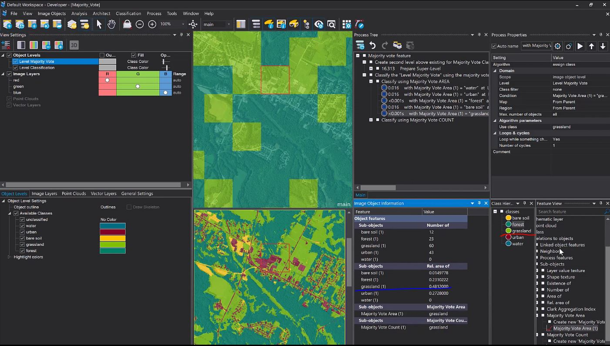Image resolution: width=610 pixels, height=346 pixels.
Task: Select the arrow pointer tool
Action: pos(99,24)
